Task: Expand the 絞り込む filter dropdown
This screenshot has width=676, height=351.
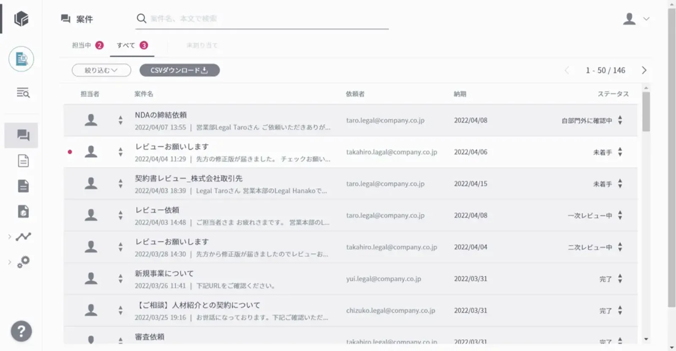Action: click(101, 70)
